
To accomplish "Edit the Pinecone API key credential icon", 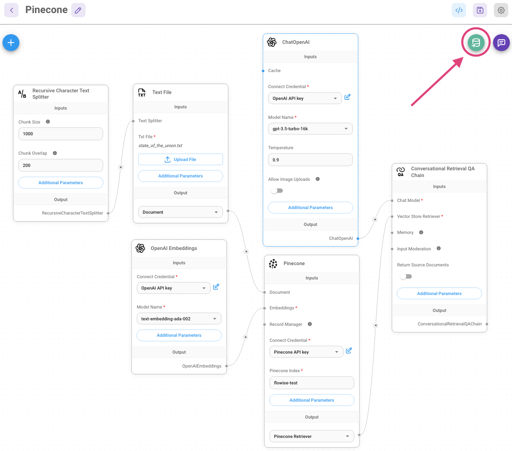I will 349,351.
